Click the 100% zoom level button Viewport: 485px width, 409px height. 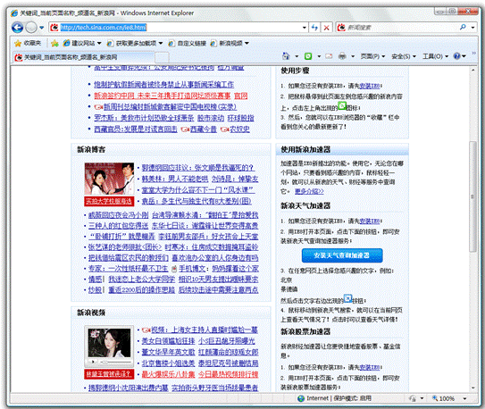[443, 398]
